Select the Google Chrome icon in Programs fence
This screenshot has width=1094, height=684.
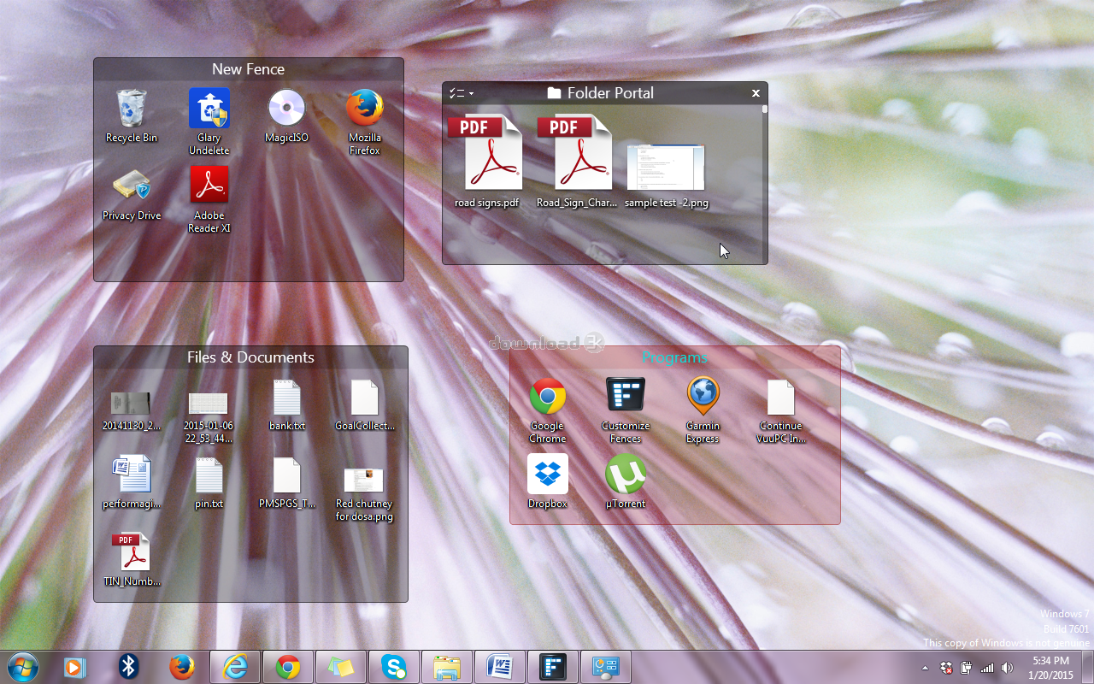[547, 410]
